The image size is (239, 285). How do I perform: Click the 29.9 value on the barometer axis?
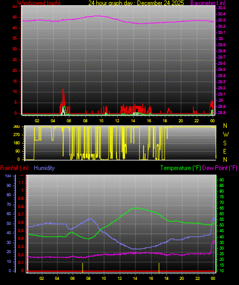(222, 45)
